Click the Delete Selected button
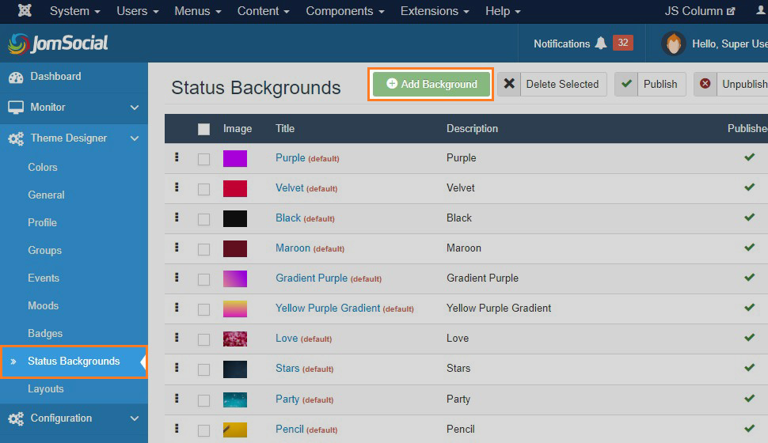This screenshot has height=443, width=768. pyautogui.click(x=552, y=84)
